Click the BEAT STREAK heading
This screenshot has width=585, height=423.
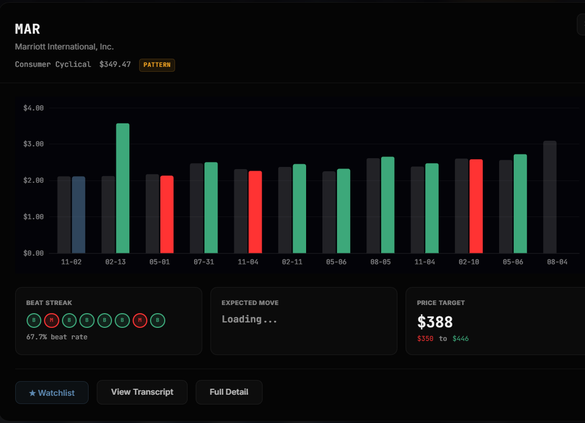click(x=49, y=303)
